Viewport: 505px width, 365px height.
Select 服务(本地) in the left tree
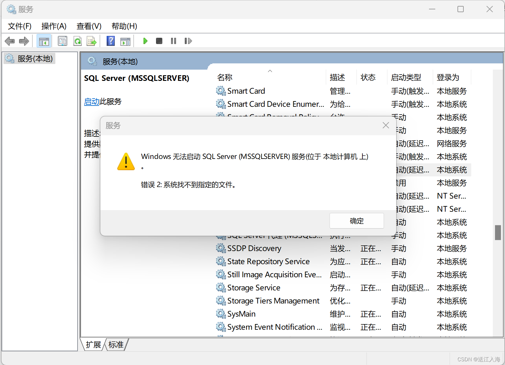29,58
